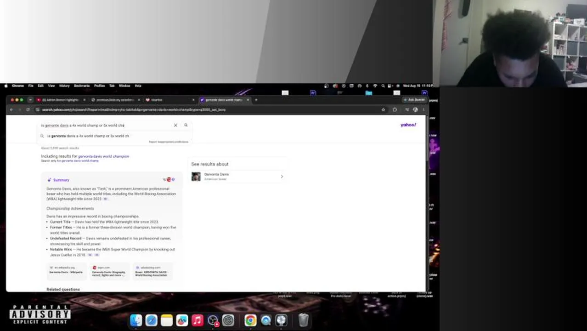Image resolution: width=587 pixels, height=331 pixels.
Task: Click the Related questions heading
Action: pyautogui.click(x=63, y=289)
